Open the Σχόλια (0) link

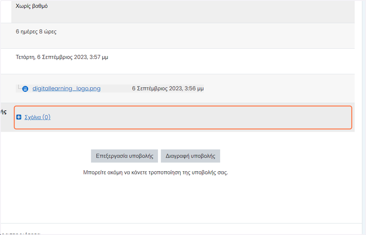[38, 117]
